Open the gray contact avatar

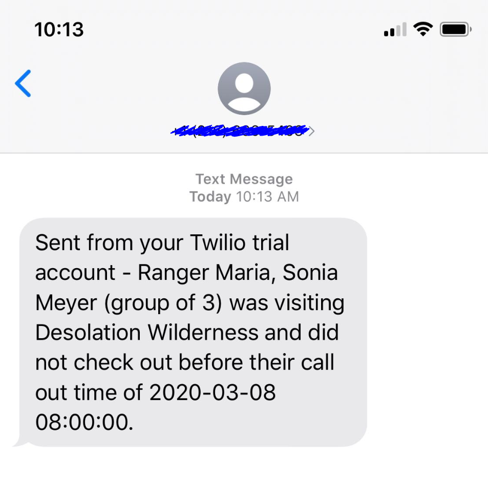244,89
